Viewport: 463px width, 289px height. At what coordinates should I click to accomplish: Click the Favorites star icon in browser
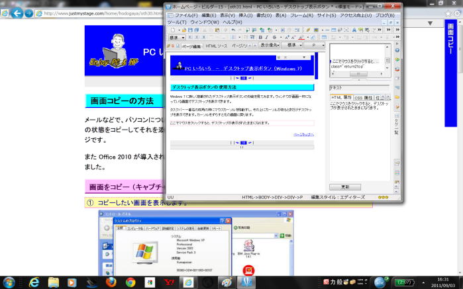tap(448, 13)
